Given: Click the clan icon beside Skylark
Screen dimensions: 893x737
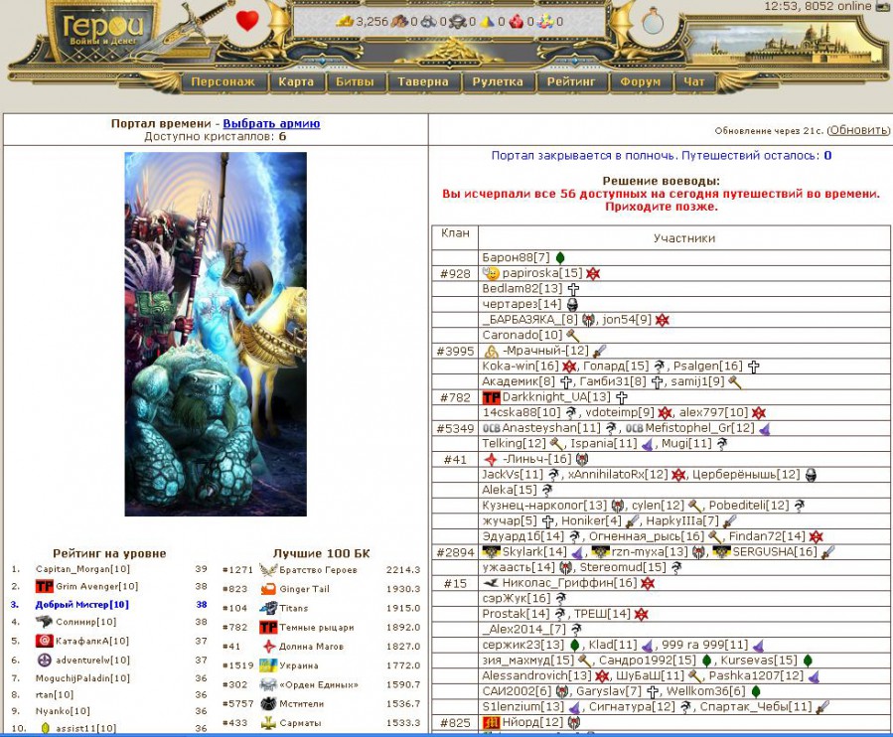Looking at the screenshot, I should pyautogui.click(x=491, y=551).
